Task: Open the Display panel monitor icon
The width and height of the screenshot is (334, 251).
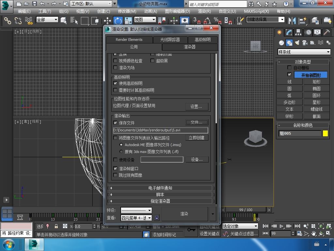Action: coord(317,32)
